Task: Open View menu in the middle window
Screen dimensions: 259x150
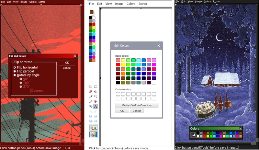Action: (108, 4)
